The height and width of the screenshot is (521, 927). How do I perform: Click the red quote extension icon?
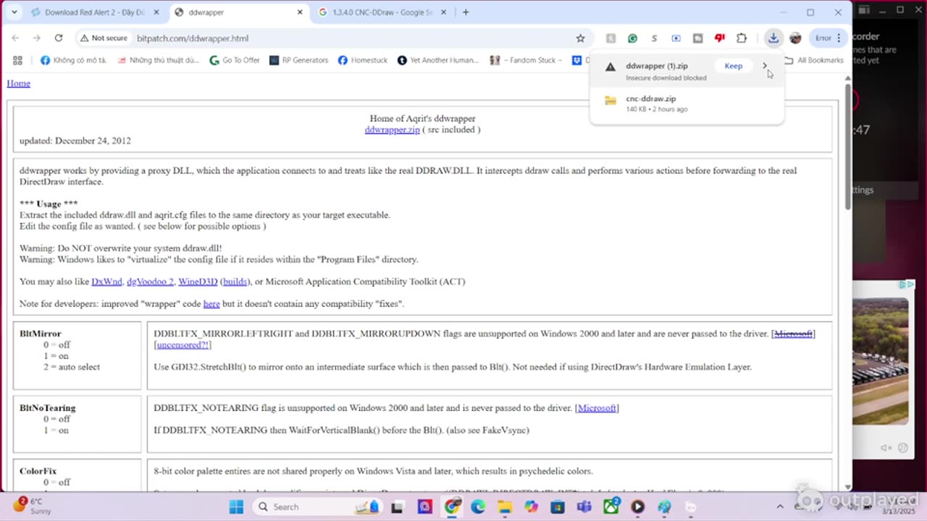719,38
